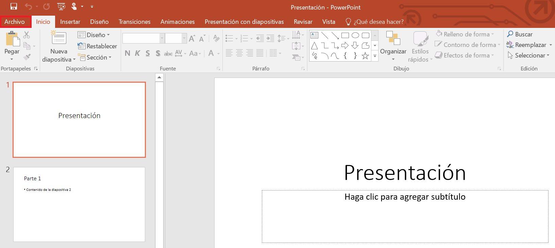
Task: Center the paragraph text
Action: (x=239, y=53)
